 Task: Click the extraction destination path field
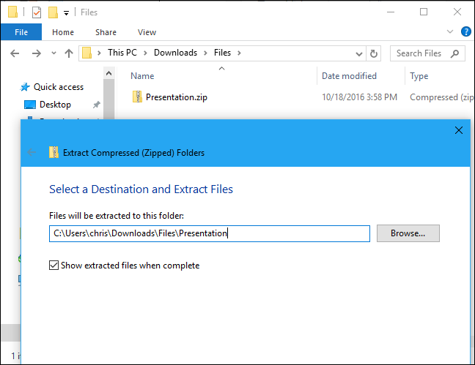[209, 233]
